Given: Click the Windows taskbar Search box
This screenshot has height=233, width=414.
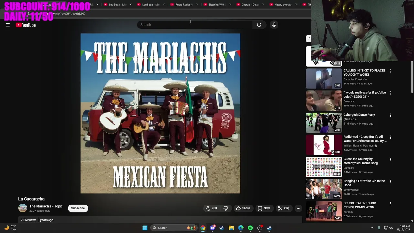Looking at the screenshot, I should click(174, 228).
